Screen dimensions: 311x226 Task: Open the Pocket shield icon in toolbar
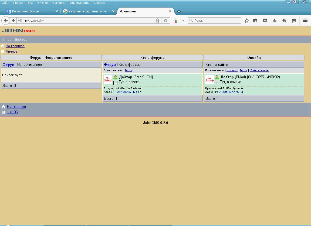pos(265,20)
